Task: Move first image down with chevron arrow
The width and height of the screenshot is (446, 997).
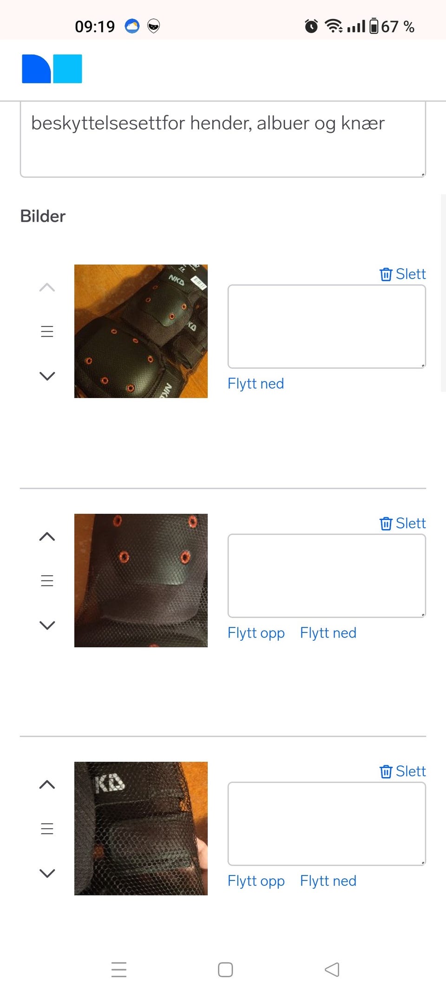Action: 47,376
